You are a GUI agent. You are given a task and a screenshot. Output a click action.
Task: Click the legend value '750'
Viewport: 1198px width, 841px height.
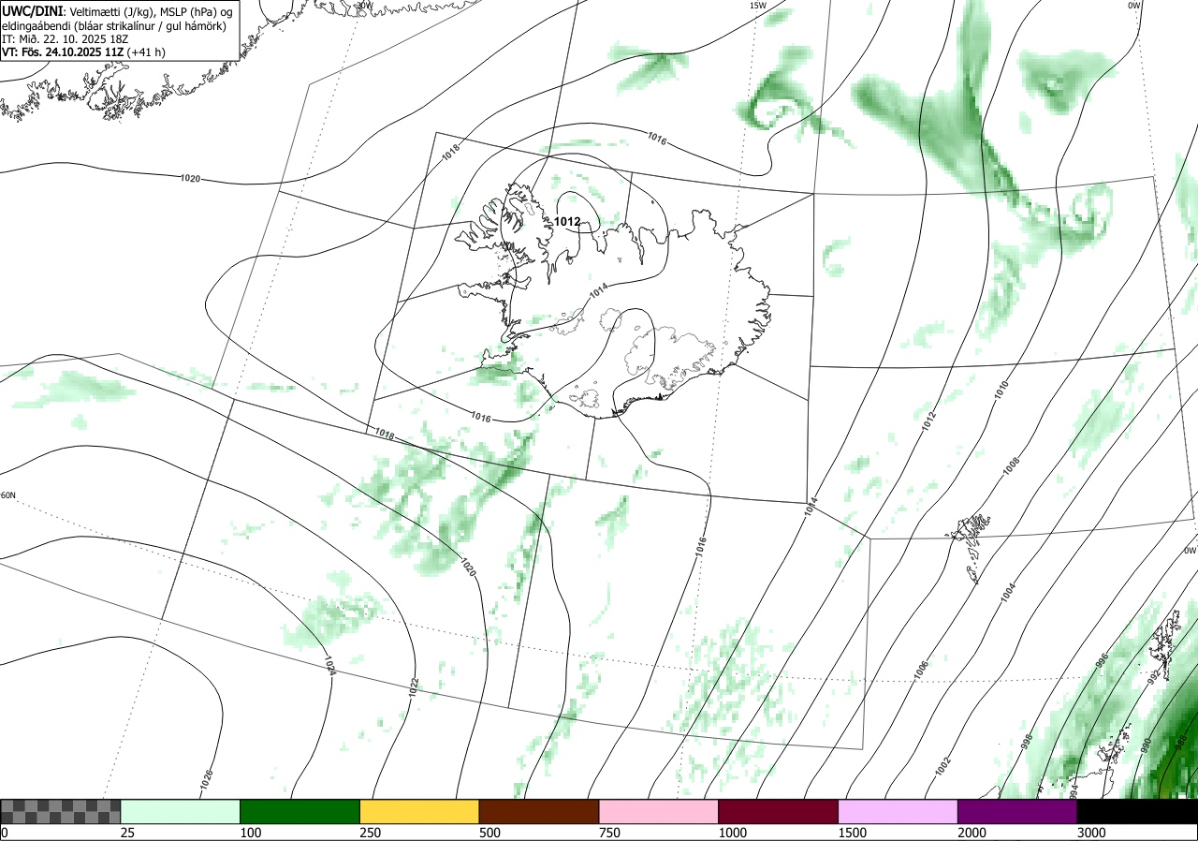pos(608,833)
